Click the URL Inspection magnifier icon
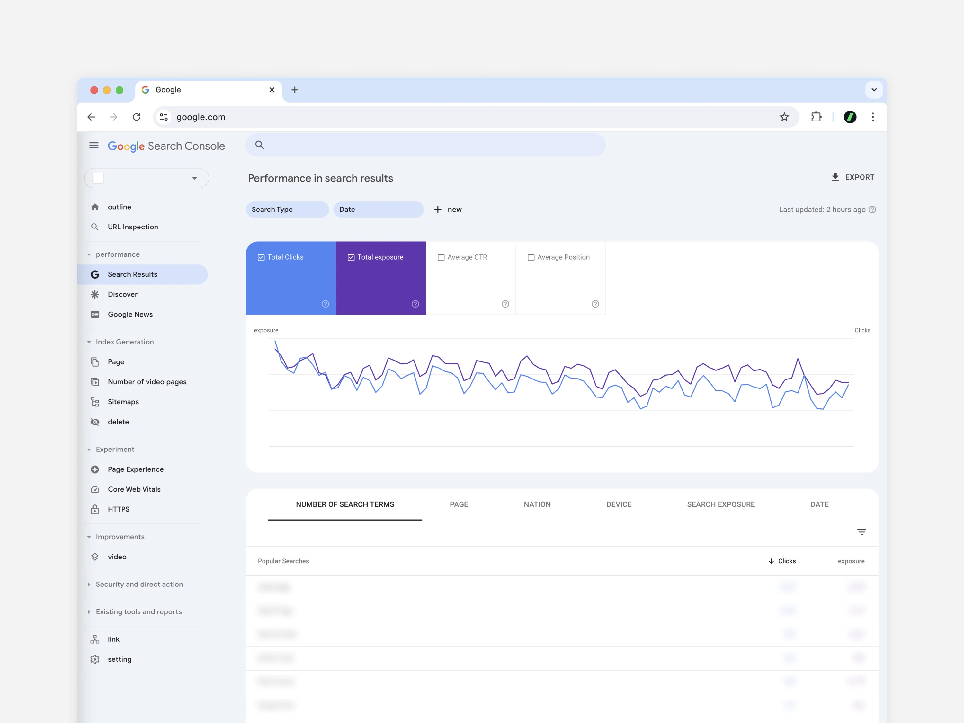This screenshot has height=723, width=964. [95, 227]
